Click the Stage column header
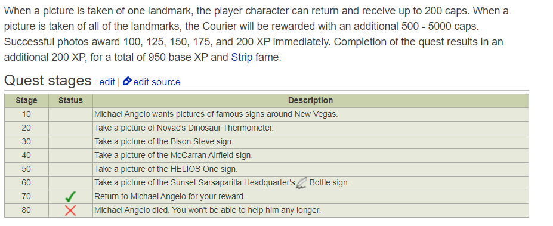Viewport: 553px width, 226px height. point(26,101)
